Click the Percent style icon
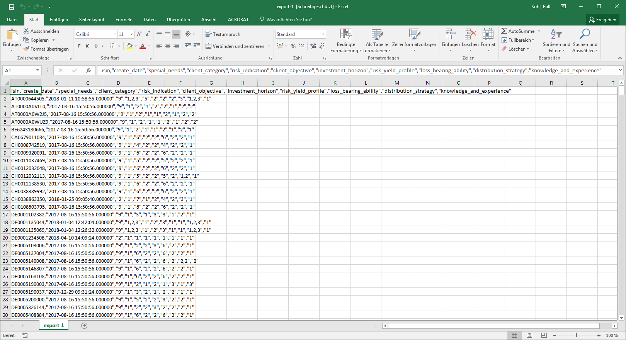The width and height of the screenshot is (626, 340). 293,46
